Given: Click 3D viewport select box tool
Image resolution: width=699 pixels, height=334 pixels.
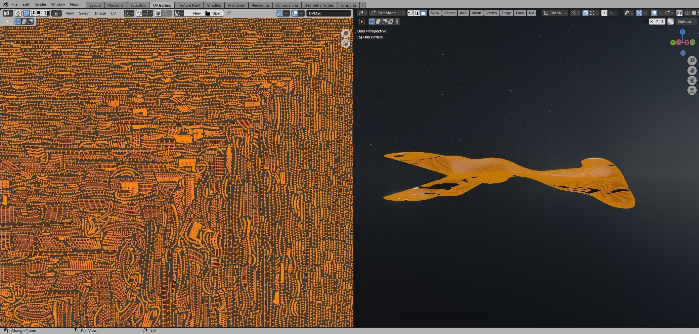Looking at the screenshot, I should (x=362, y=22).
